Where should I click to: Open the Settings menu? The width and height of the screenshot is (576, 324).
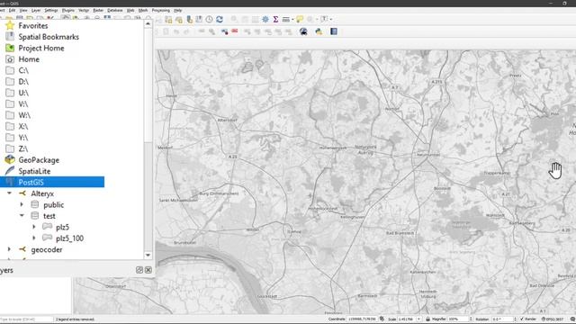51,10
